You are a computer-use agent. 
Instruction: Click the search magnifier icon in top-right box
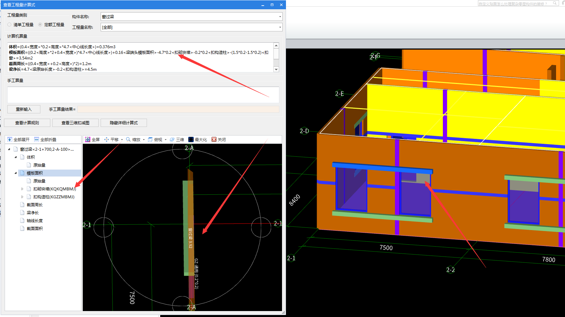555,3
